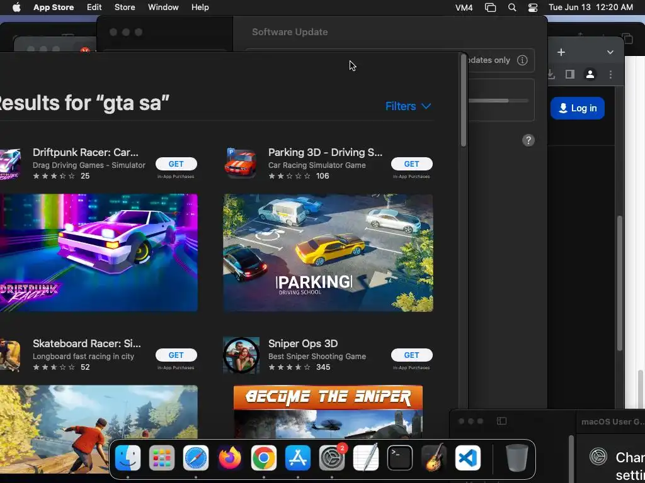
Task: Open the Window menu
Action: [163, 8]
